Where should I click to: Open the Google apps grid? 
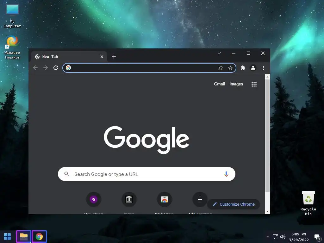pyautogui.click(x=254, y=84)
